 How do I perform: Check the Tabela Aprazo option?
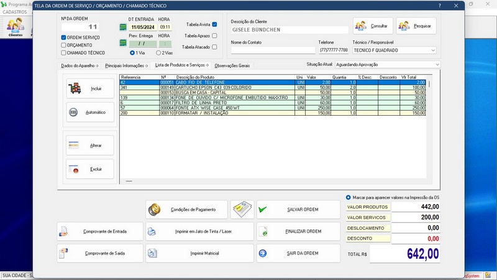click(x=214, y=36)
